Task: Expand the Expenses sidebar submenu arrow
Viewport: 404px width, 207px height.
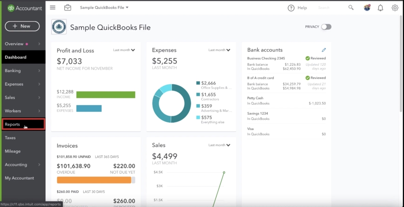Action: tap(39, 84)
